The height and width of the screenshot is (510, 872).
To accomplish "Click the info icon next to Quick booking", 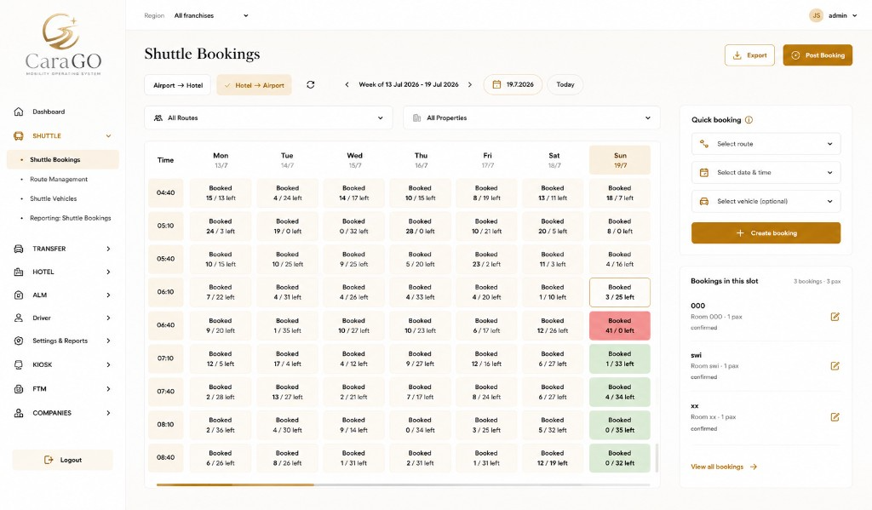I will pos(749,119).
